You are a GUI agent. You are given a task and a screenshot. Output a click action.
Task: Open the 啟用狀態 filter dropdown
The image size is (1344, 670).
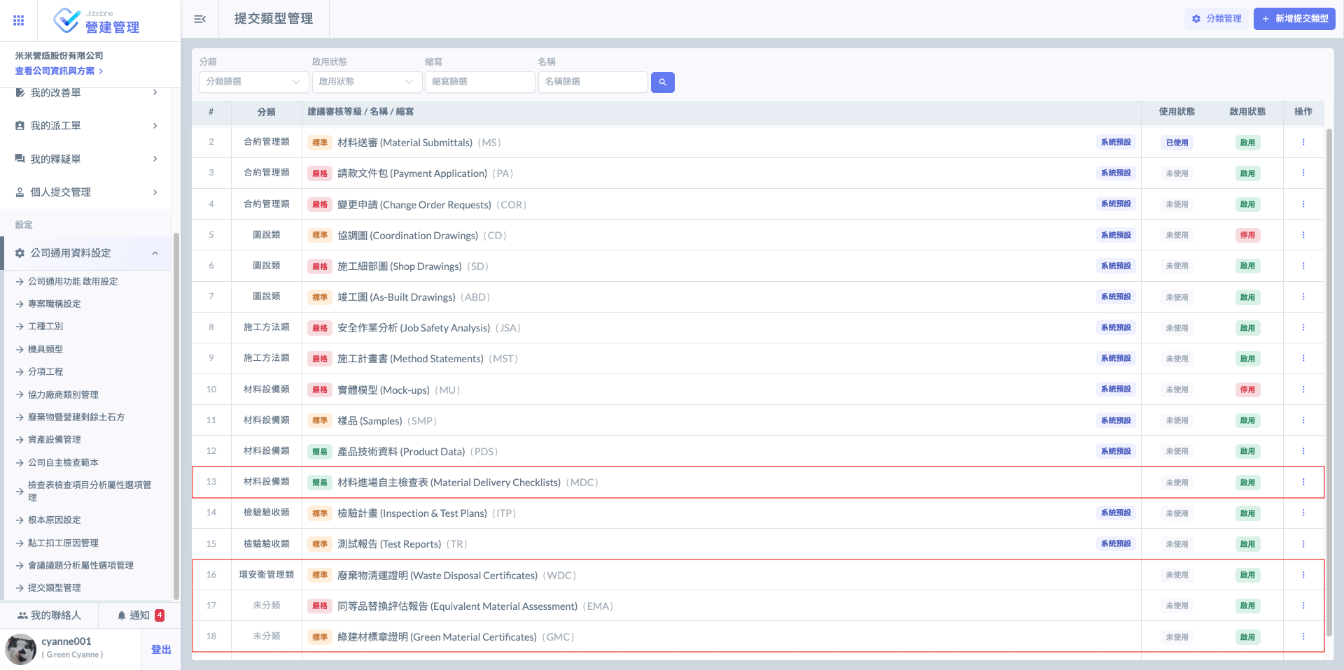[367, 82]
